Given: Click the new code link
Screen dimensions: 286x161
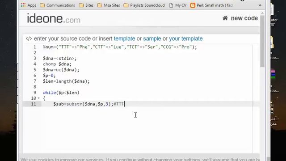Looking at the screenshot, I should [244, 18].
